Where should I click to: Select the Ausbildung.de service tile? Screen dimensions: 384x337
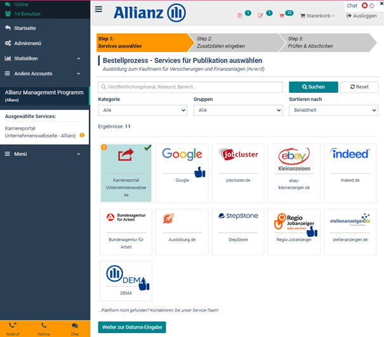182,232
